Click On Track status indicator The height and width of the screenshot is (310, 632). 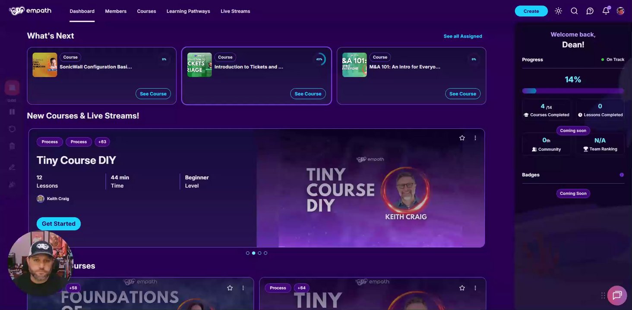click(613, 59)
